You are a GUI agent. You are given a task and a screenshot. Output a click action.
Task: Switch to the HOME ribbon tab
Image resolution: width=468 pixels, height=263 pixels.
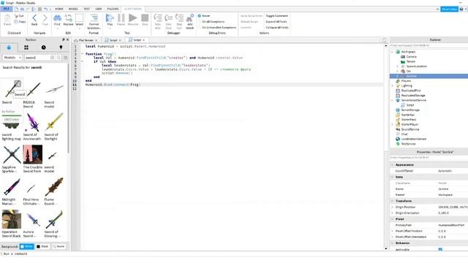pyautogui.click(x=59, y=9)
